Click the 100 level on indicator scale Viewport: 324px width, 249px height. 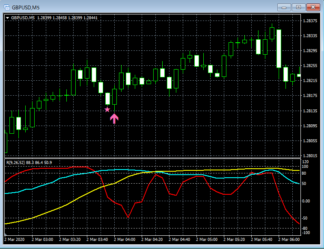tap(305, 167)
